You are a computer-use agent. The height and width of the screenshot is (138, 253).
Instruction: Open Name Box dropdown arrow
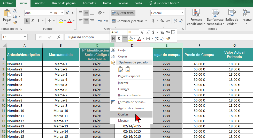(25, 37)
